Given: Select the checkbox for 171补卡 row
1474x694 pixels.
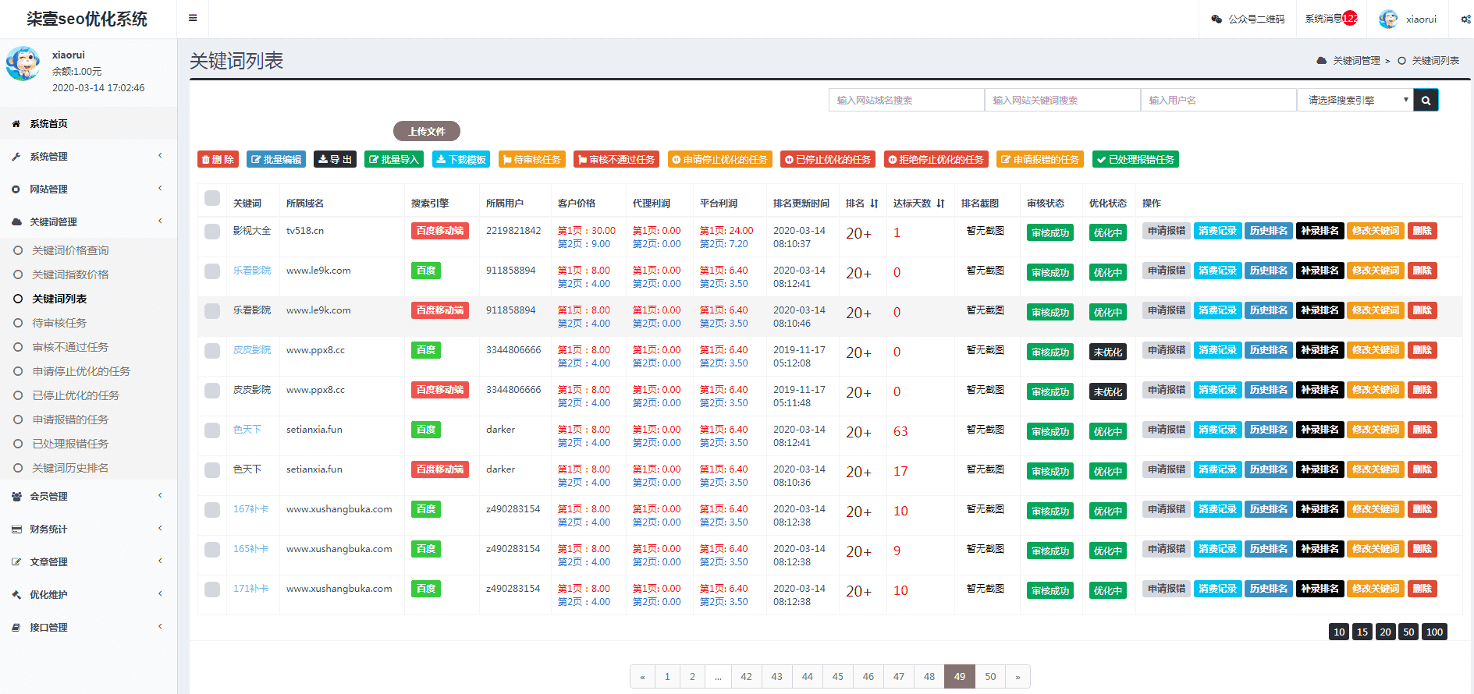Looking at the screenshot, I should pyautogui.click(x=212, y=590).
